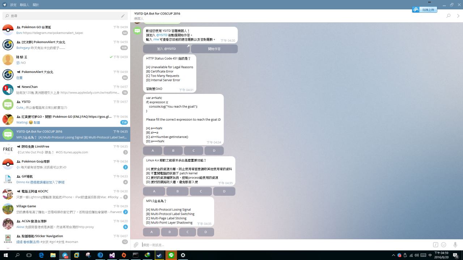Choose C for the Linux 4.x question

click(201, 191)
